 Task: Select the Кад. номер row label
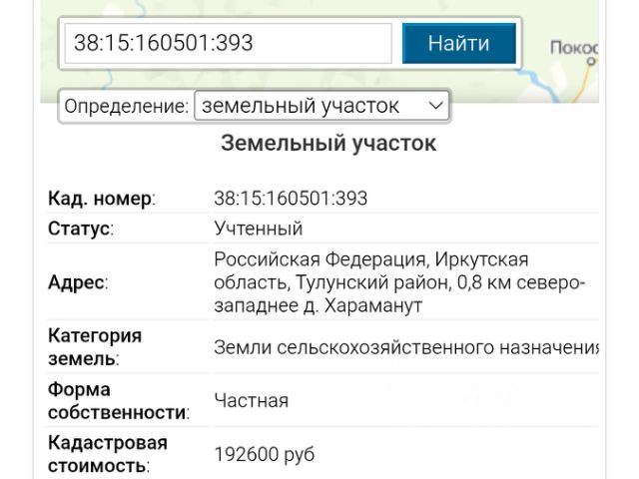[102, 199]
